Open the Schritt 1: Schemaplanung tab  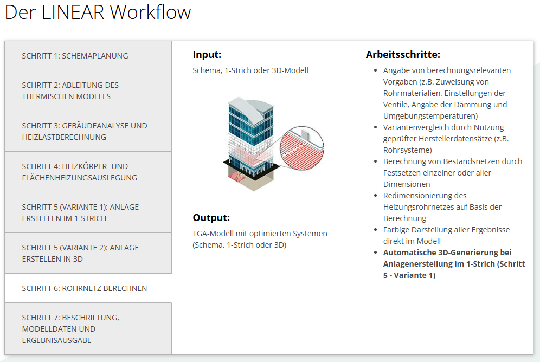(x=75, y=56)
